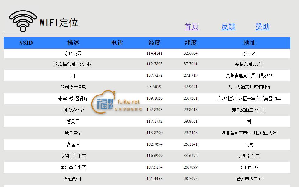Select the 看见了 cell
This screenshot has width=299, height=187.
click(x=73, y=121)
